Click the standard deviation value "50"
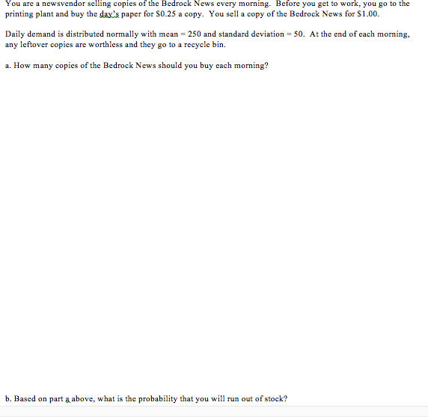Image resolution: width=428 pixels, height=417 pixels. (x=299, y=34)
